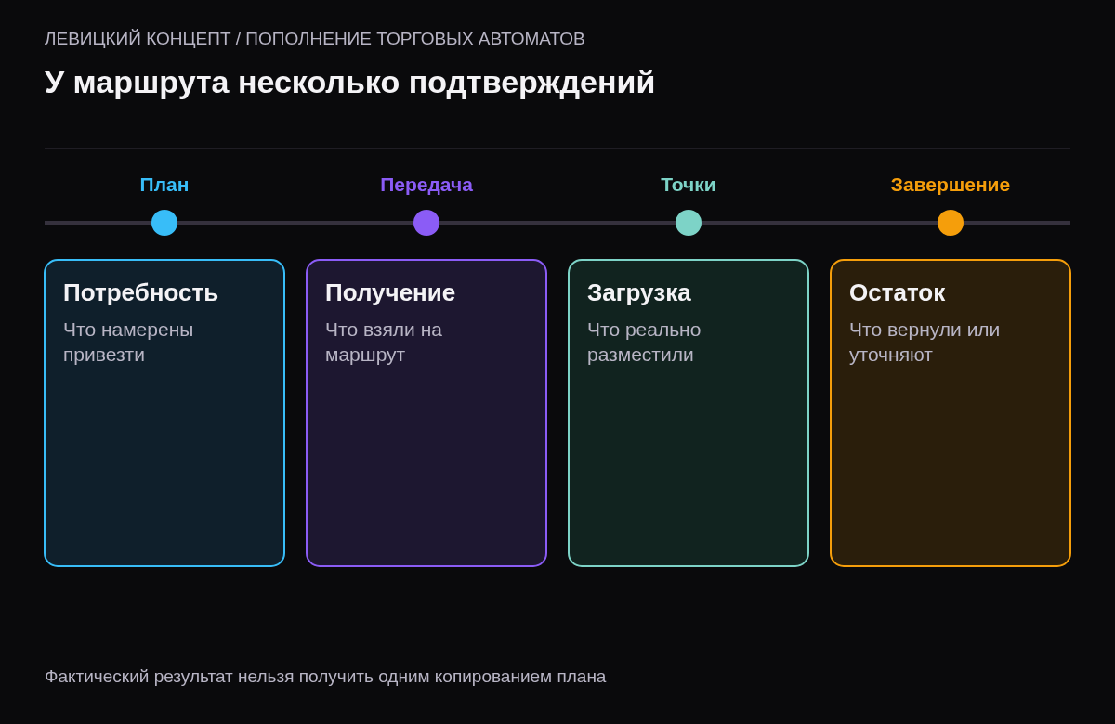Click the text 'Что вернули или уточняют'
Viewport: 1115px width, 724px height.
(925, 342)
